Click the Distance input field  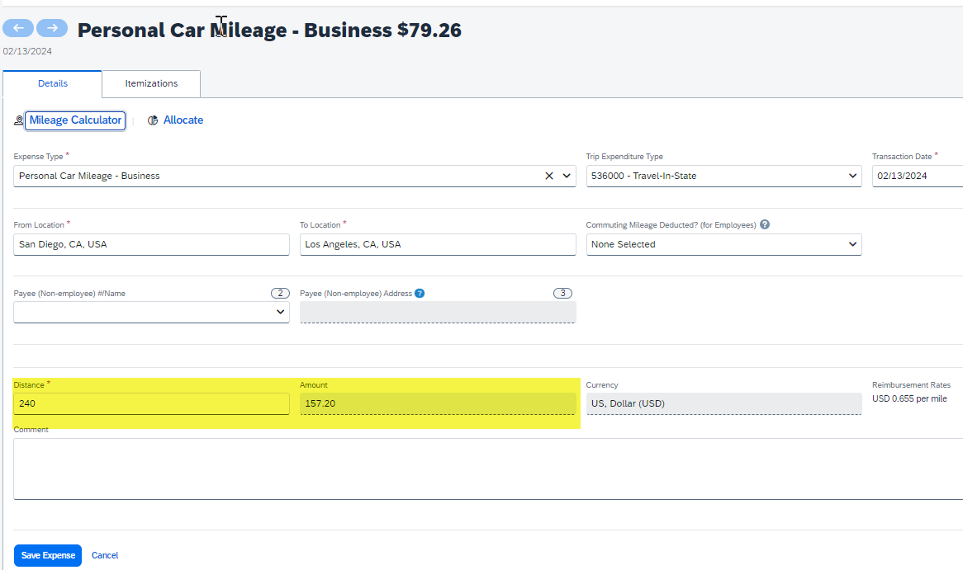pos(151,403)
